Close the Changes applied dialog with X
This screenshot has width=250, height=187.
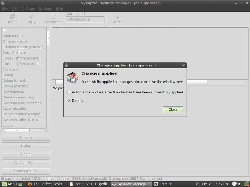183,65
